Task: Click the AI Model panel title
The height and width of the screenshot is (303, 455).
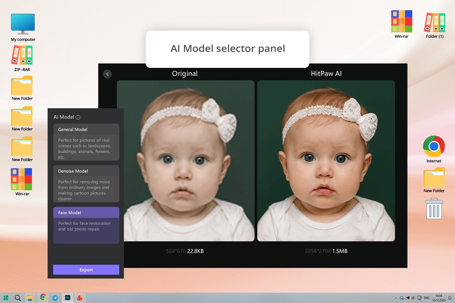Action: tap(64, 117)
